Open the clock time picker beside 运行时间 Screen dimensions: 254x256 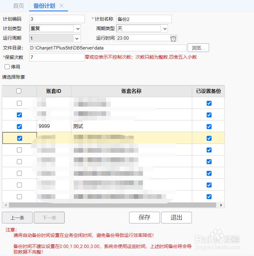(173, 38)
